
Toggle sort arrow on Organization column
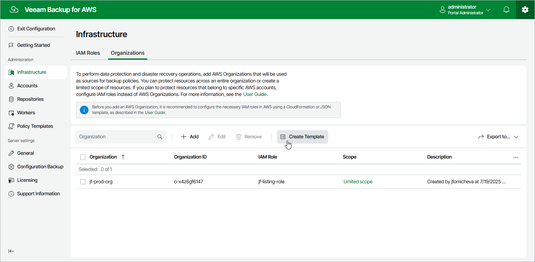(x=123, y=157)
